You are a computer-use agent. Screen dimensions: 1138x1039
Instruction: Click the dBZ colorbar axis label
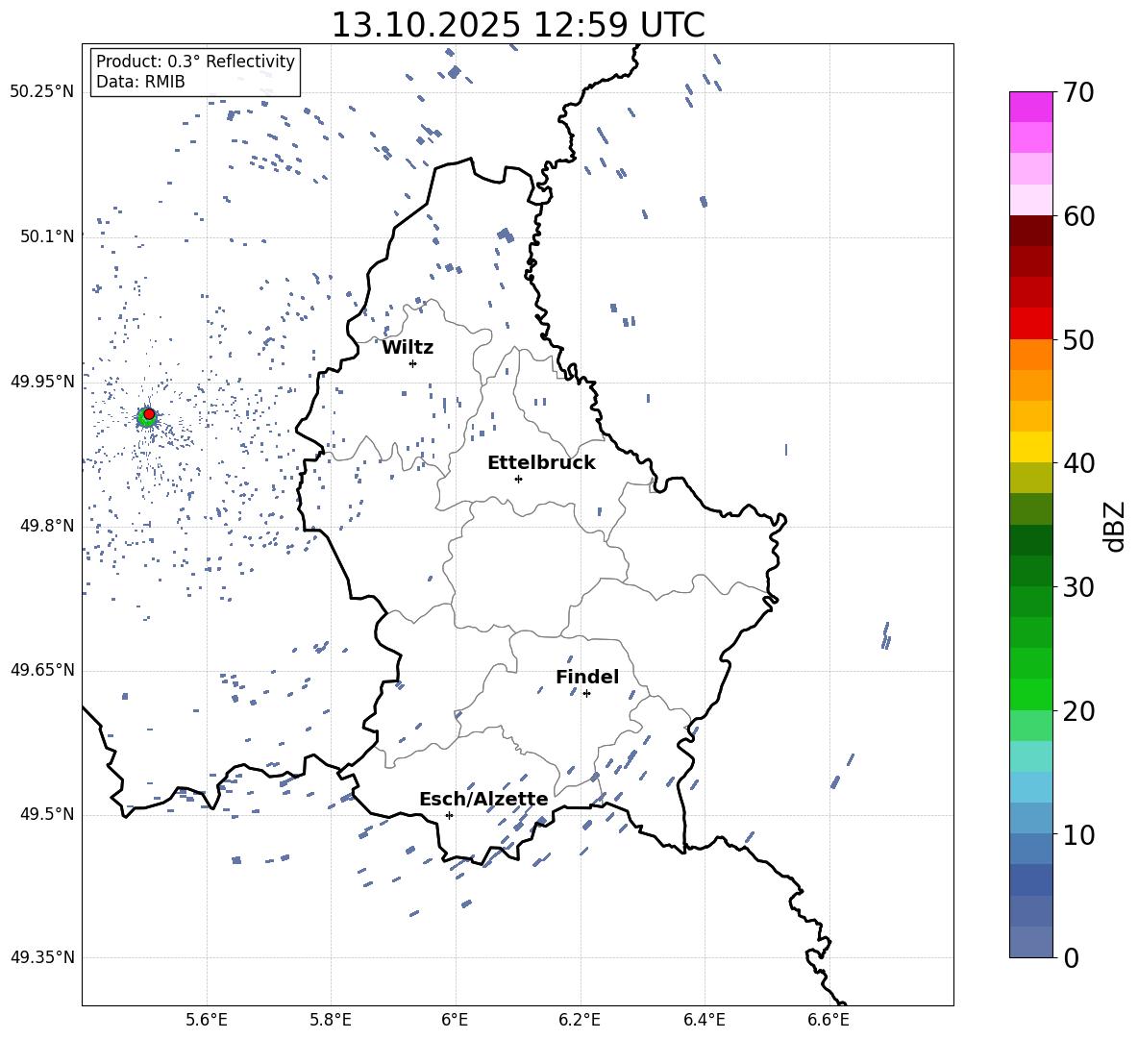[1114, 526]
